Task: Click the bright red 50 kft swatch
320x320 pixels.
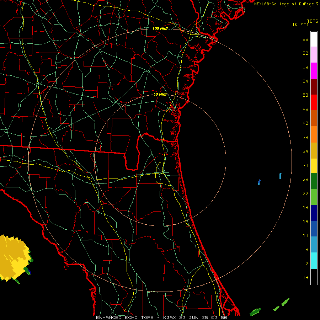Action: click(x=314, y=102)
